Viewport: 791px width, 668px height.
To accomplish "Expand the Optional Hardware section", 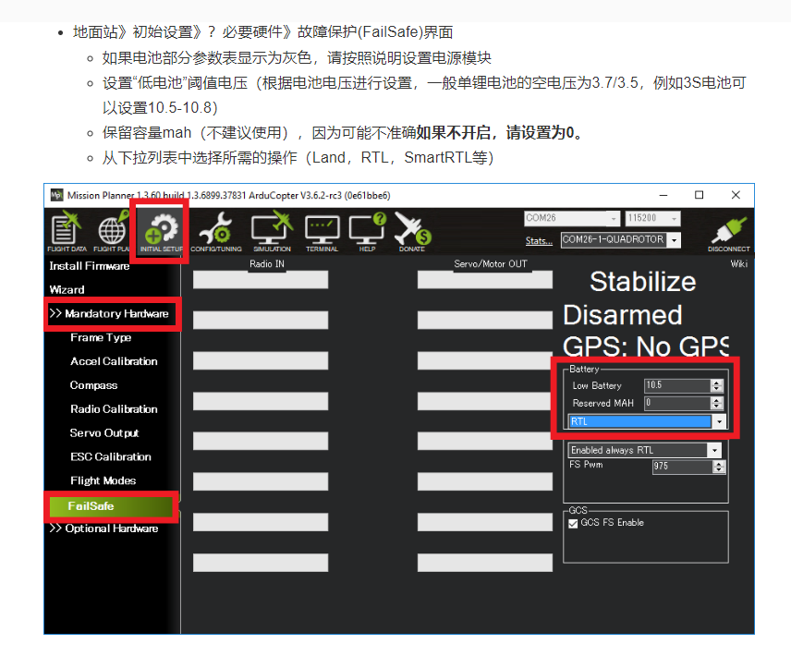I will coord(104,528).
